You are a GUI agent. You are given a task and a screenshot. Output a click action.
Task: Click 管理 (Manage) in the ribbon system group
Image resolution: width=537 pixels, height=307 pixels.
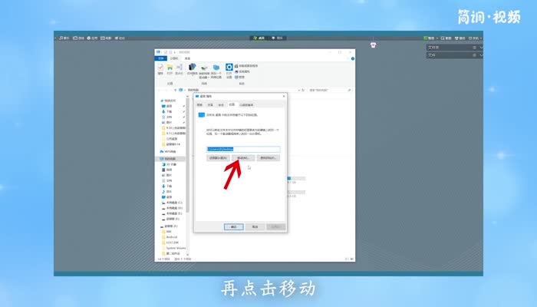(x=241, y=77)
